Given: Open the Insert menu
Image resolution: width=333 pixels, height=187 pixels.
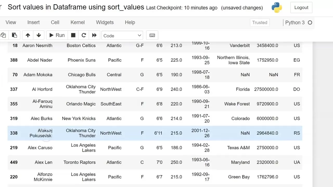Looking at the screenshot, I should (x=34, y=22).
